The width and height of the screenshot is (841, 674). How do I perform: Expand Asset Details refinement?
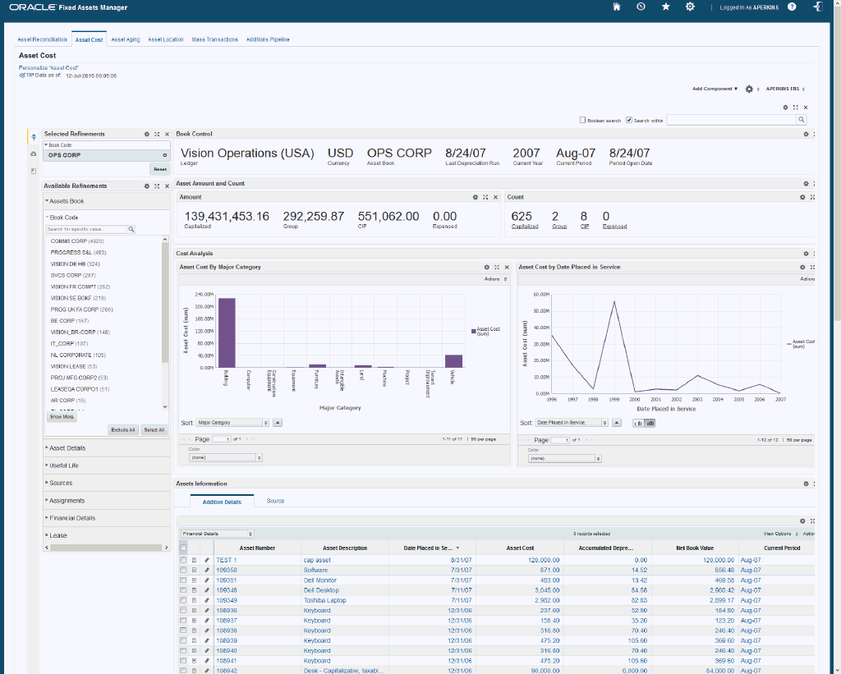click(x=66, y=448)
